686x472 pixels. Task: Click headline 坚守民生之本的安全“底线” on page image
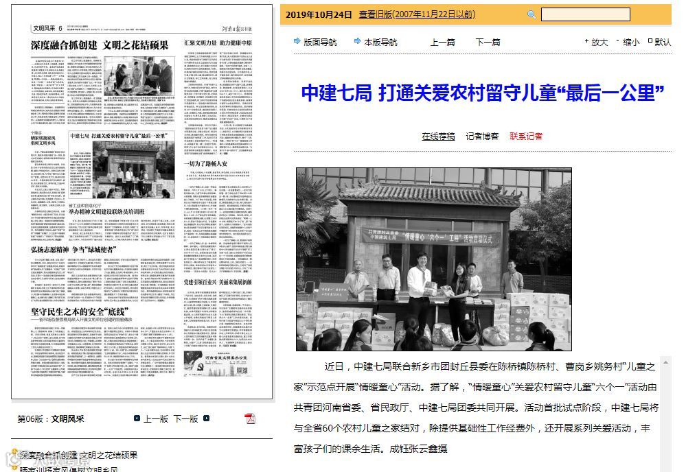point(80,311)
